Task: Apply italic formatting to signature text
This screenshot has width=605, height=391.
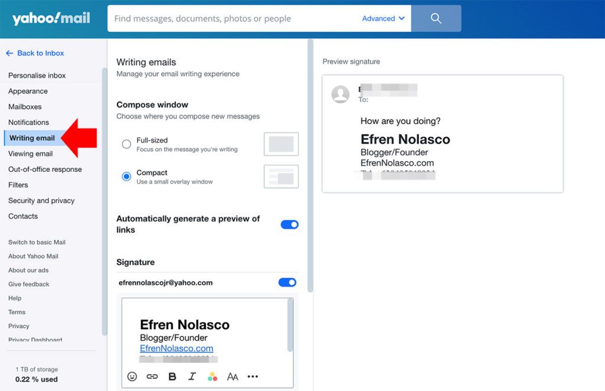Action: (192, 376)
